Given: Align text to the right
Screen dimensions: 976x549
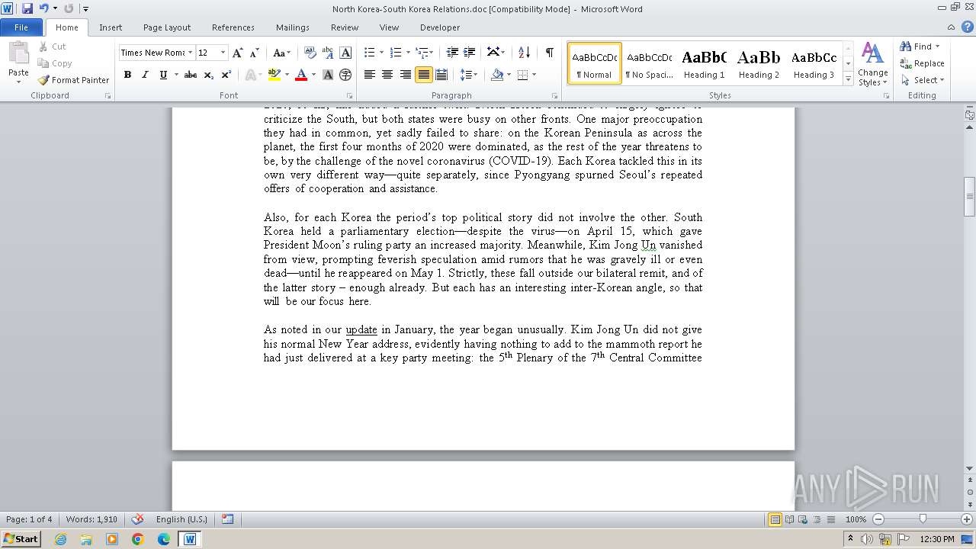Looking at the screenshot, I should [405, 75].
